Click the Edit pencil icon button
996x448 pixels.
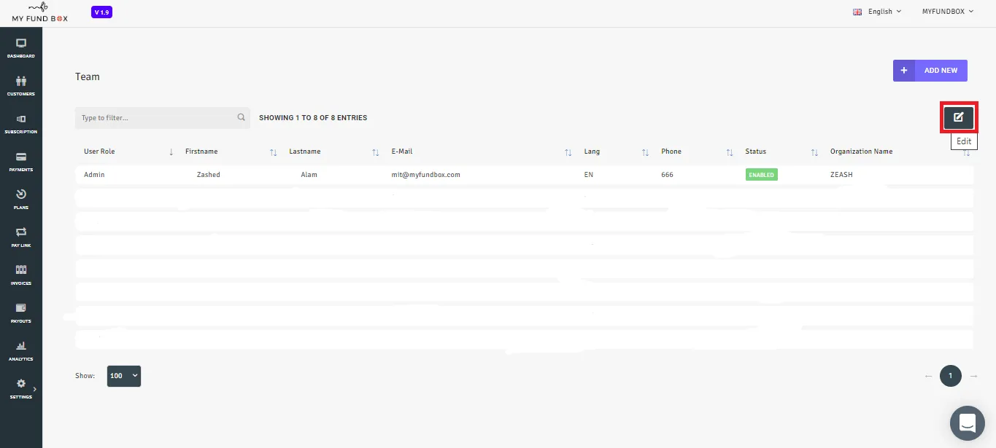[x=959, y=117]
